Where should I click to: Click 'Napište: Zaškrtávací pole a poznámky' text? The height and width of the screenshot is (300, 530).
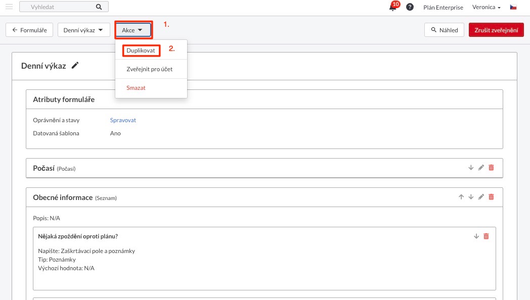(x=86, y=251)
